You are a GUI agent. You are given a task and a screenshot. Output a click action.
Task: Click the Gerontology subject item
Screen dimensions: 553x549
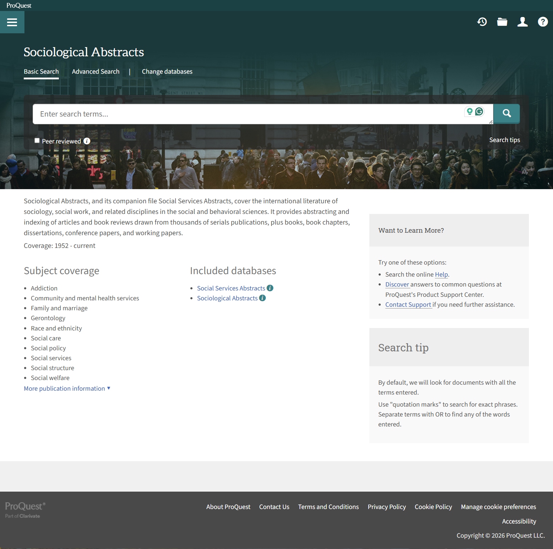(48, 318)
